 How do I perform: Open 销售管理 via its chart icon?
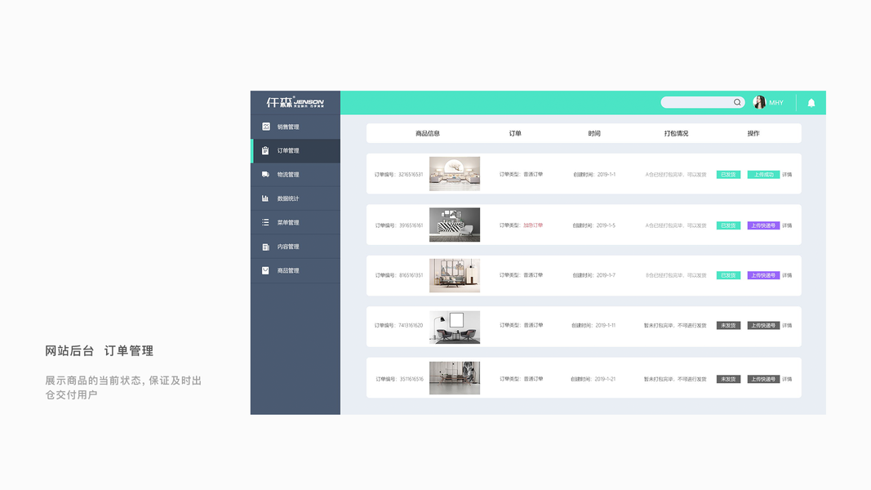(265, 127)
